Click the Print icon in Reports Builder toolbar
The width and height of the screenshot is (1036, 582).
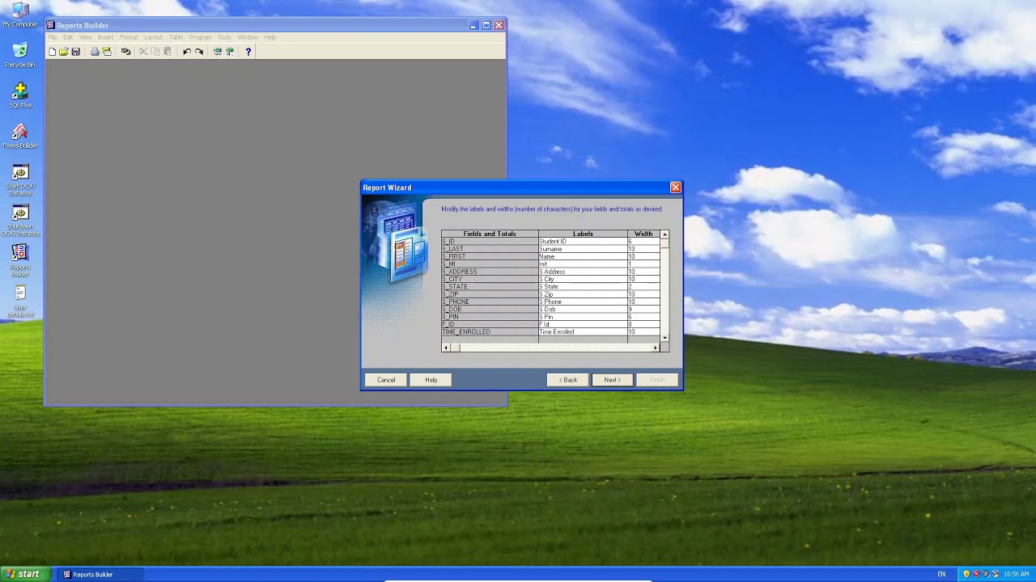pos(95,52)
